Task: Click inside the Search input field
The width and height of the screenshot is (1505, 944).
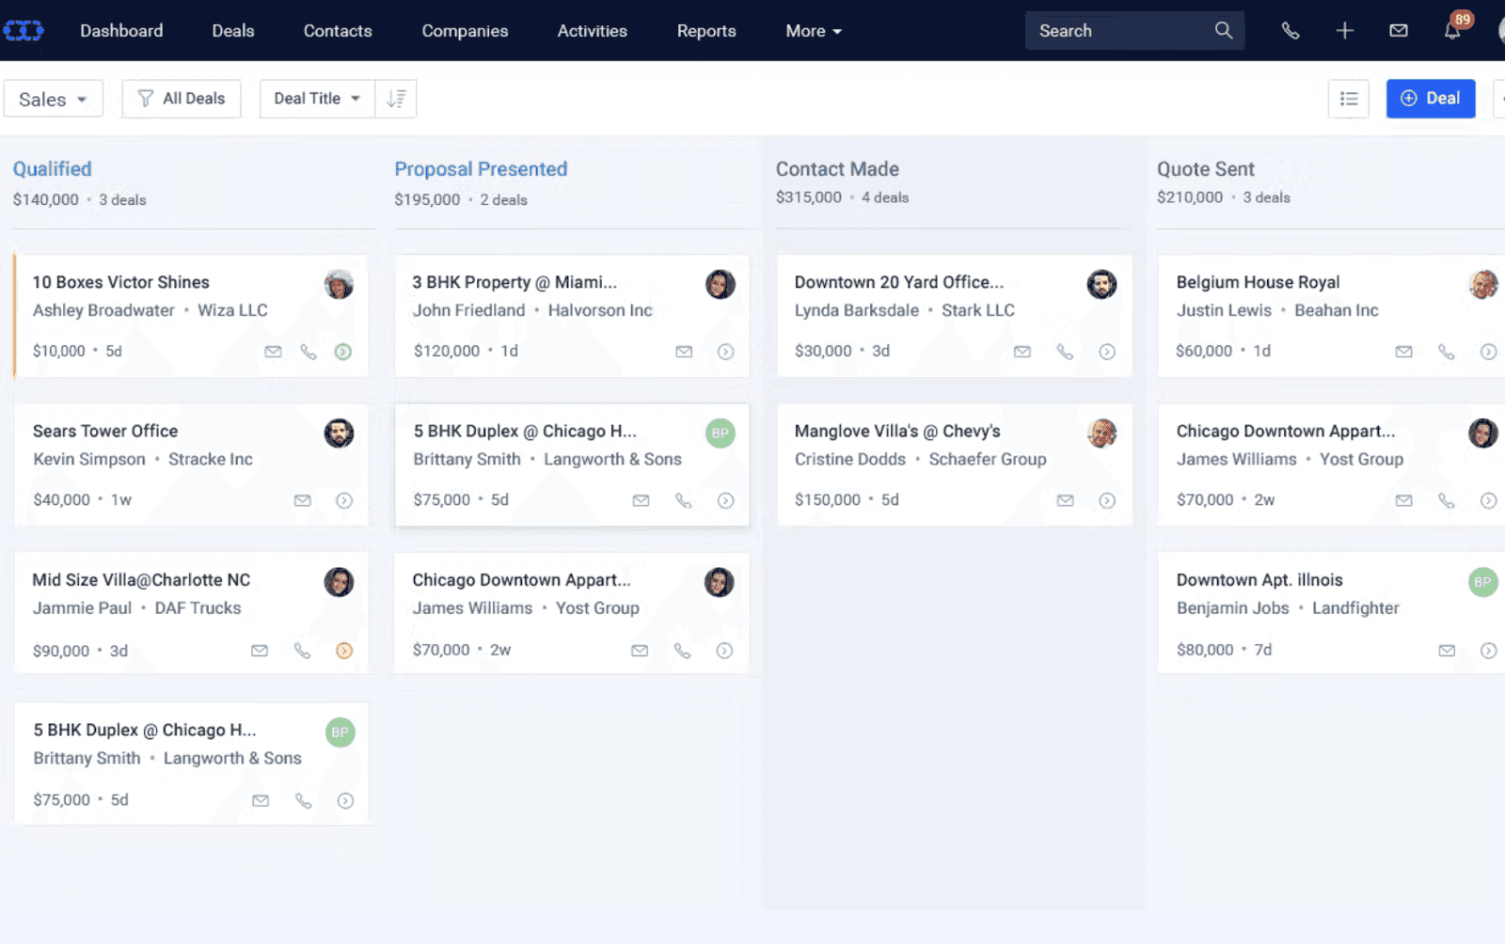Action: (1110, 30)
